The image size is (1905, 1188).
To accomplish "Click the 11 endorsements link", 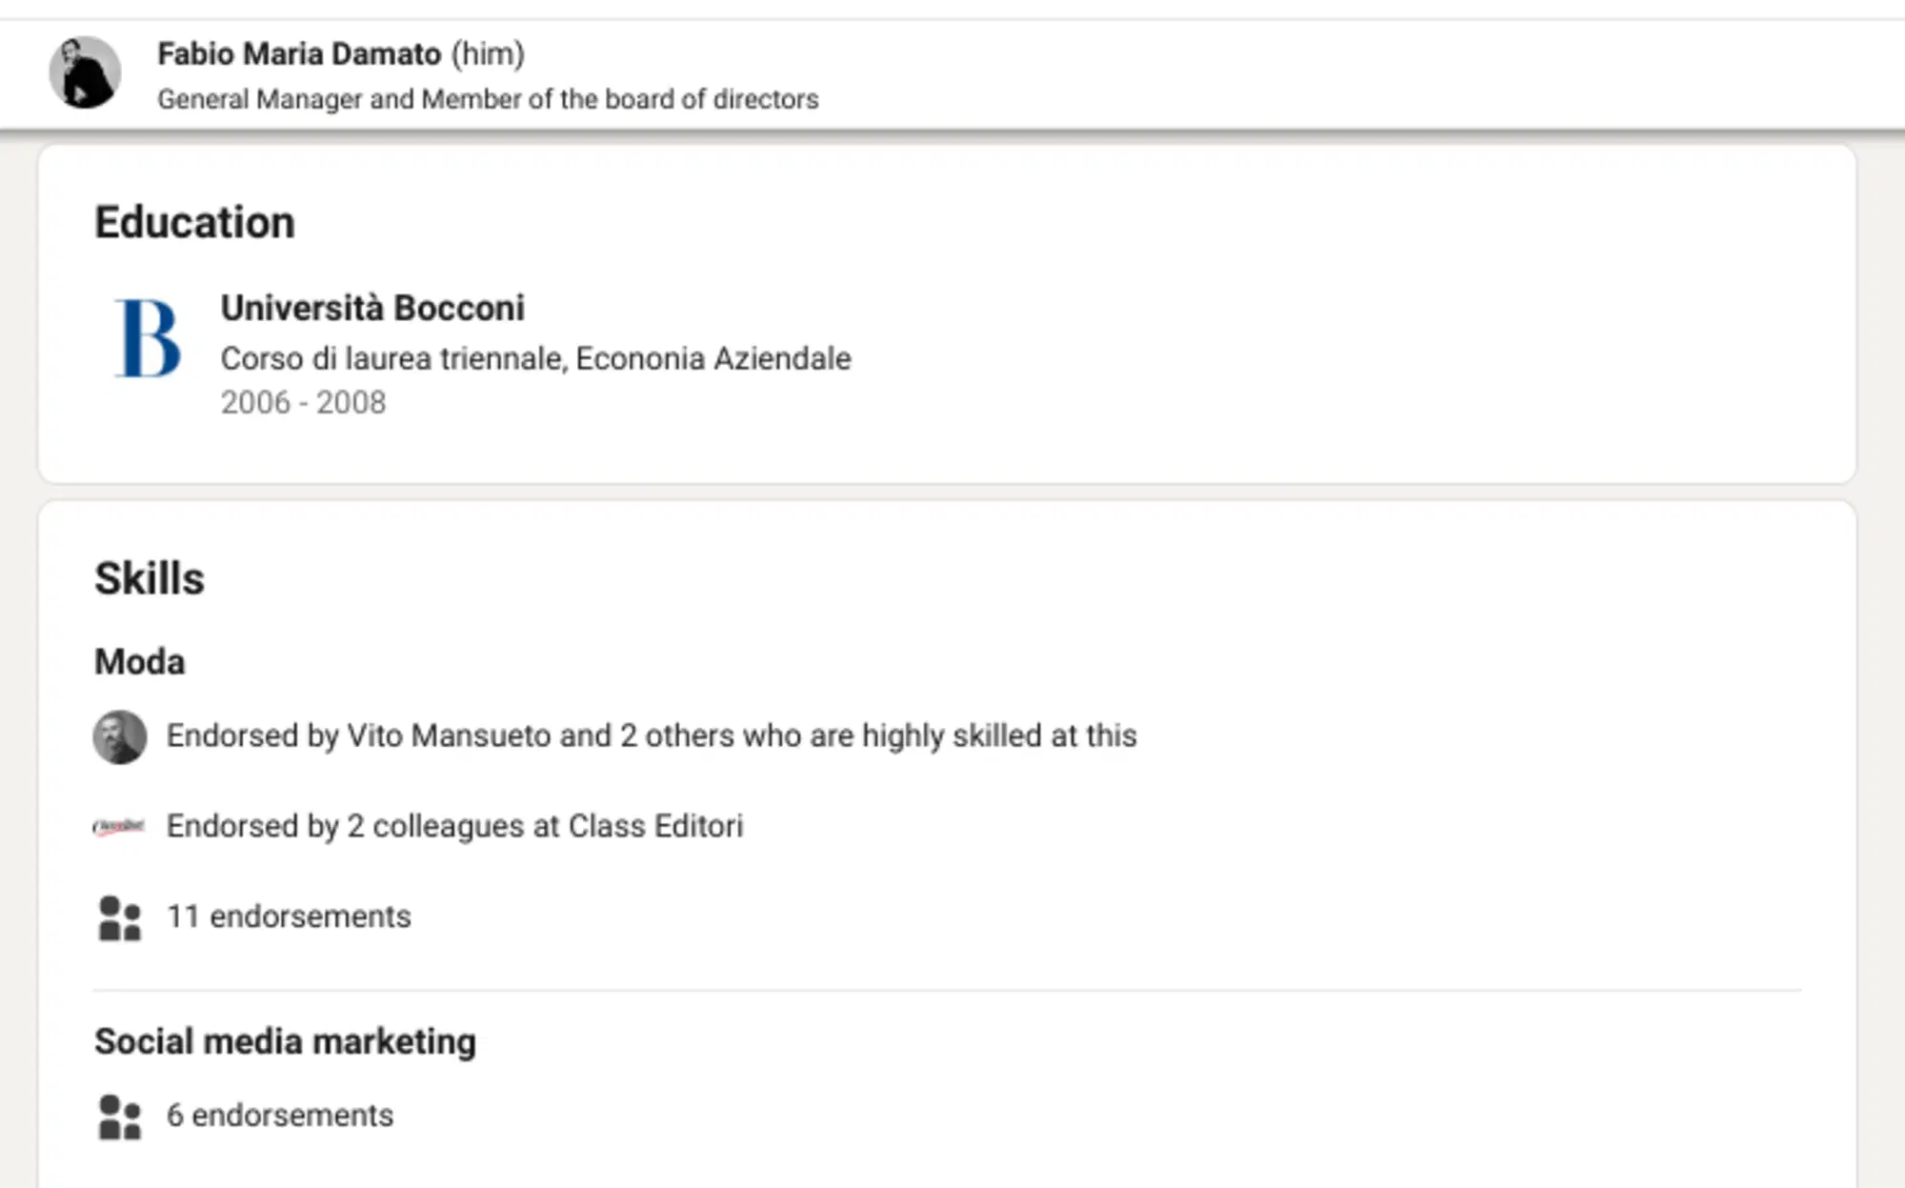I will [x=288, y=916].
